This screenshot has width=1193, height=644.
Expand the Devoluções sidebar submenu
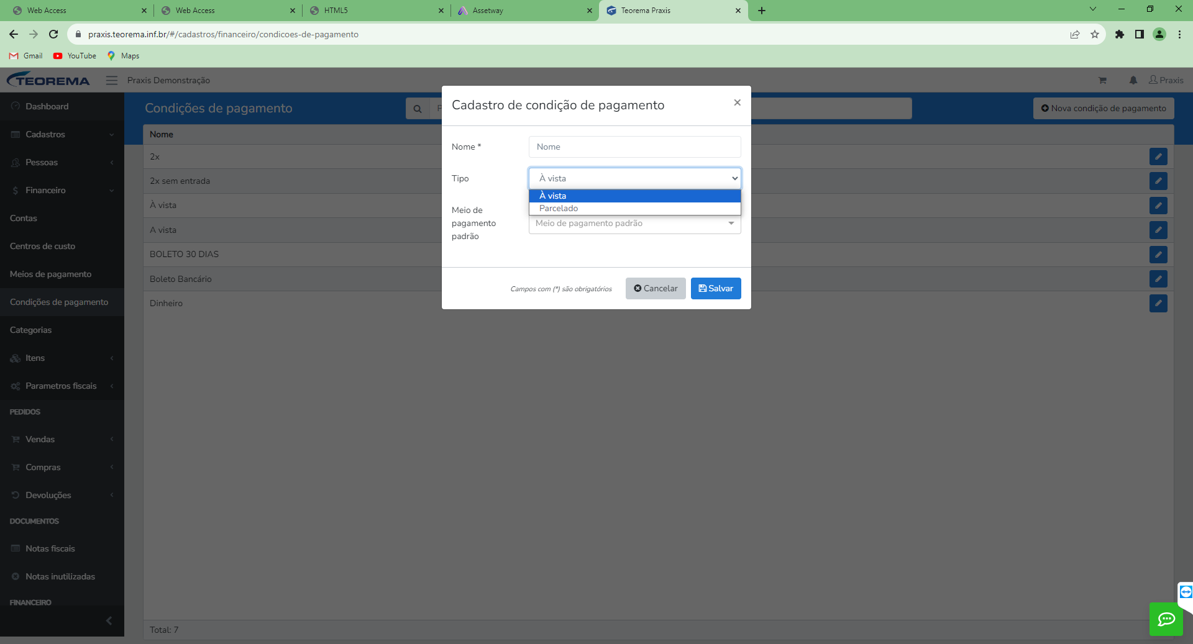(x=62, y=495)
